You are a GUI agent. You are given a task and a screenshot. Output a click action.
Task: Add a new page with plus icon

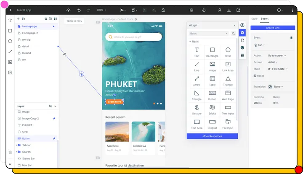18,19
